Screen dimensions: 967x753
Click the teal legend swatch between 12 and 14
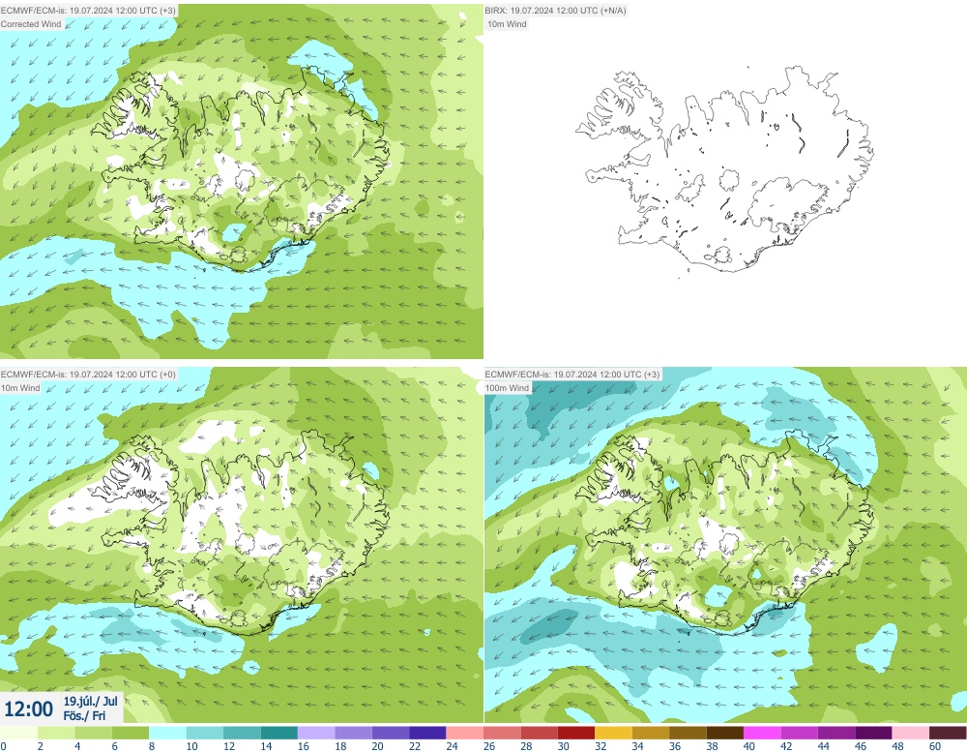click(x=242, y=733)
